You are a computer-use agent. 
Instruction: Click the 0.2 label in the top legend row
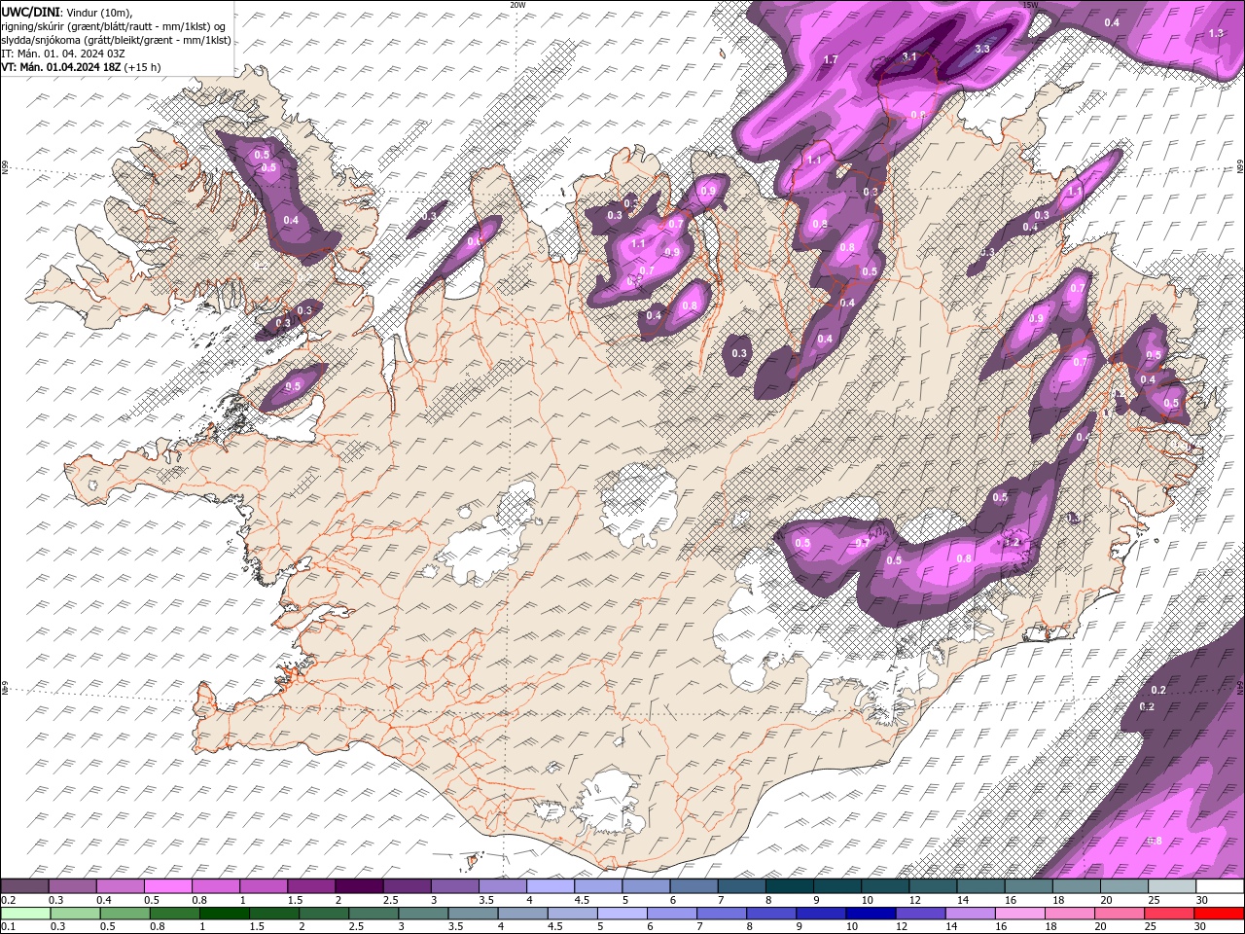7,900
